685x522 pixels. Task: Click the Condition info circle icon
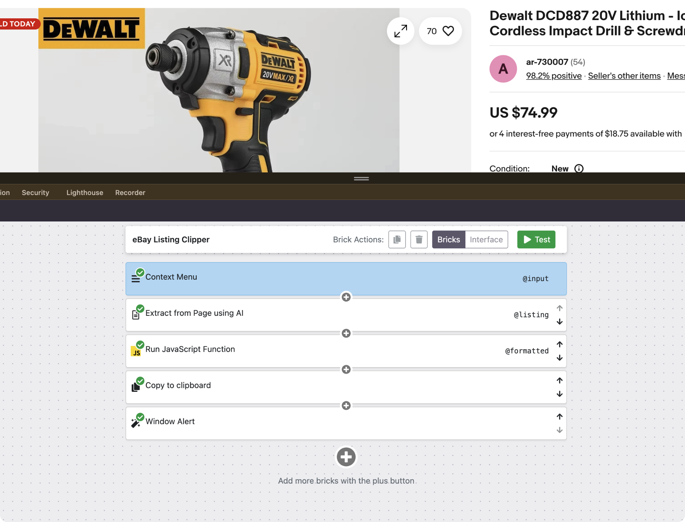click(579, 169)
